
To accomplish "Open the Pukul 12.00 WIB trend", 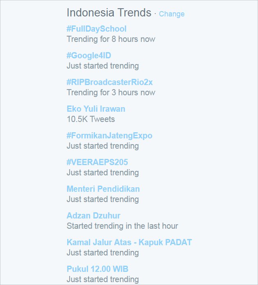I will (x=97, y=269).
